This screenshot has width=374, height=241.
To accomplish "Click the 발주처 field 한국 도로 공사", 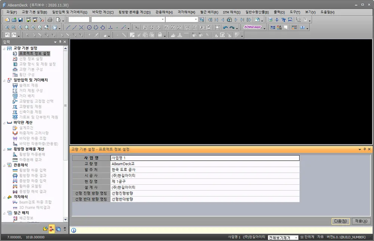I will pos(205,170).
